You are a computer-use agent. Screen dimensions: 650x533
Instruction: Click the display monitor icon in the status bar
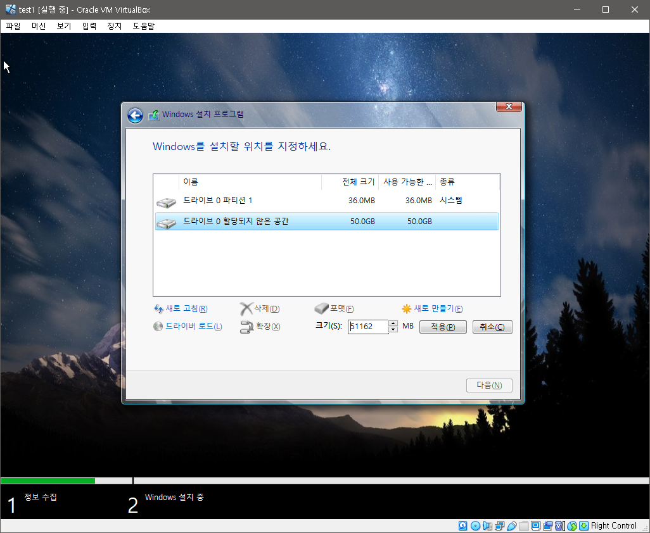[535, 525]
